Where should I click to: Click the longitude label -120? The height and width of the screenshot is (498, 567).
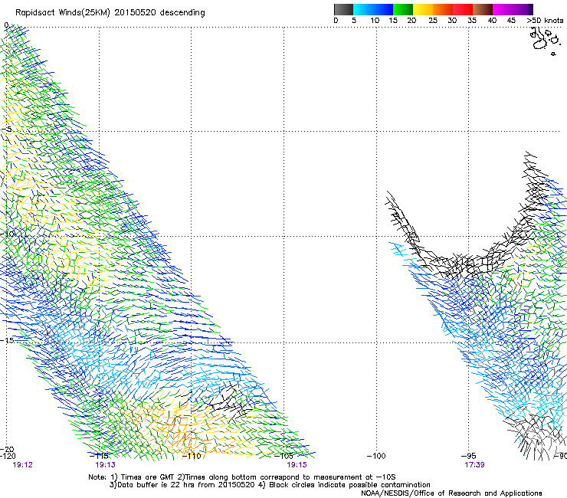click(8, 456)
